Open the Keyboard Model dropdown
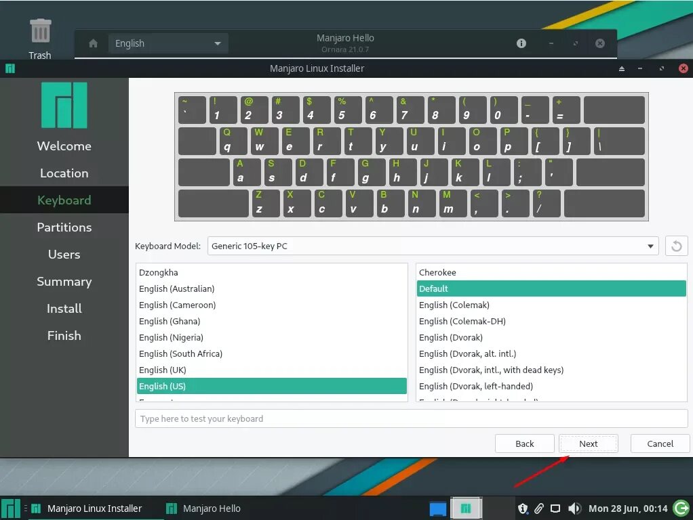 [433, 246]
